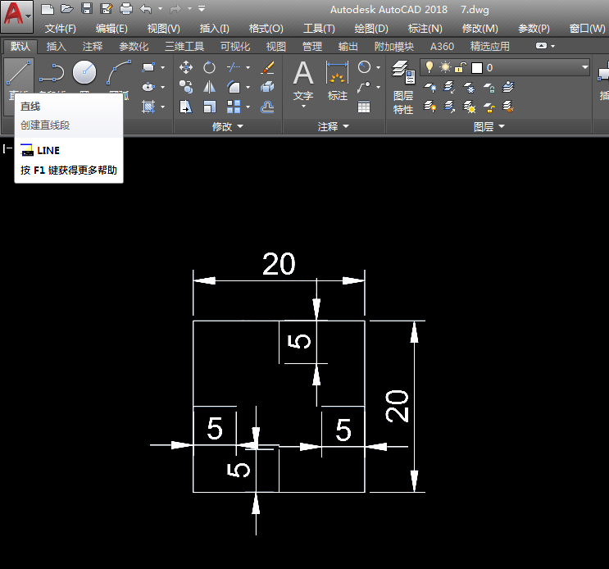Toggle layer on/off lightbulb icon
Screen dimensions: 609x569
(429, 67)
